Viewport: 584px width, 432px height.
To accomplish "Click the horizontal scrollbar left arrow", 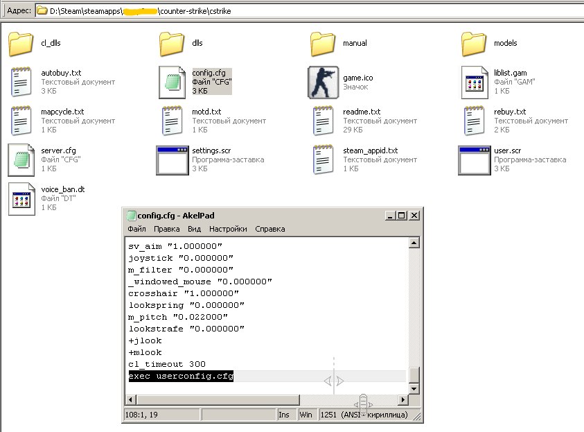I will (130, 400).
